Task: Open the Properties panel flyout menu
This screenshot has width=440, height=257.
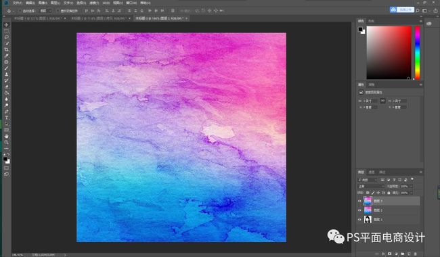Action: (420, 85)
